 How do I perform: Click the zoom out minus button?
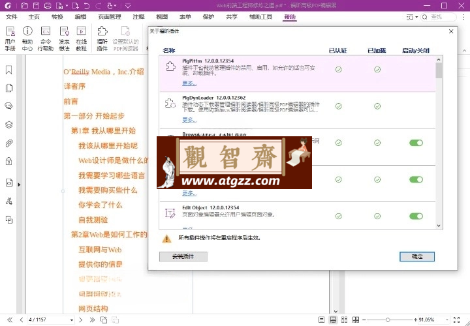pos(364,319)
